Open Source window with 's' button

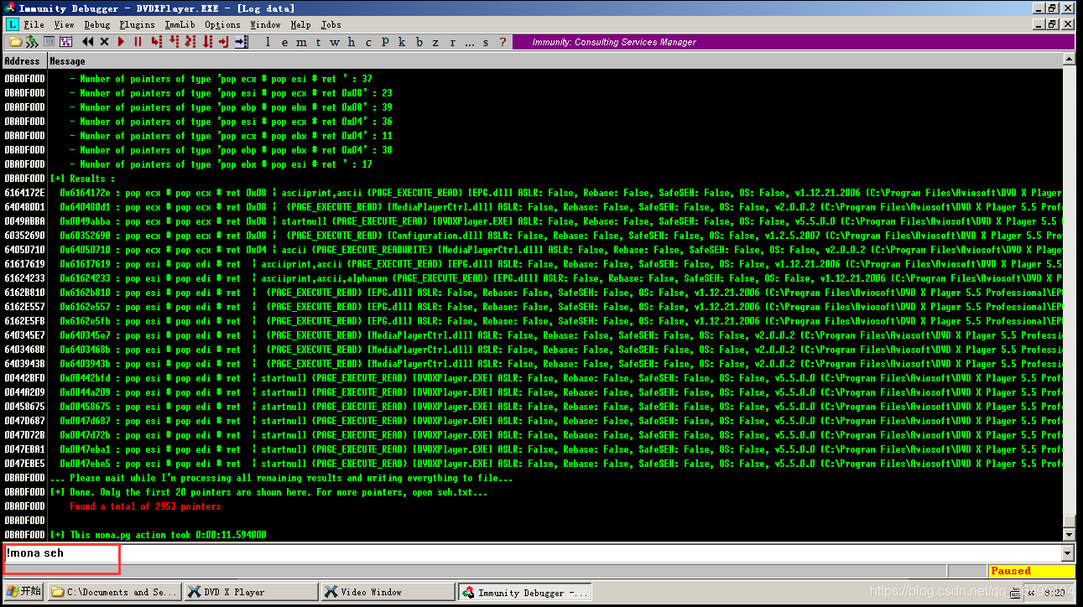pyautogui.click(x=486, y=42)
